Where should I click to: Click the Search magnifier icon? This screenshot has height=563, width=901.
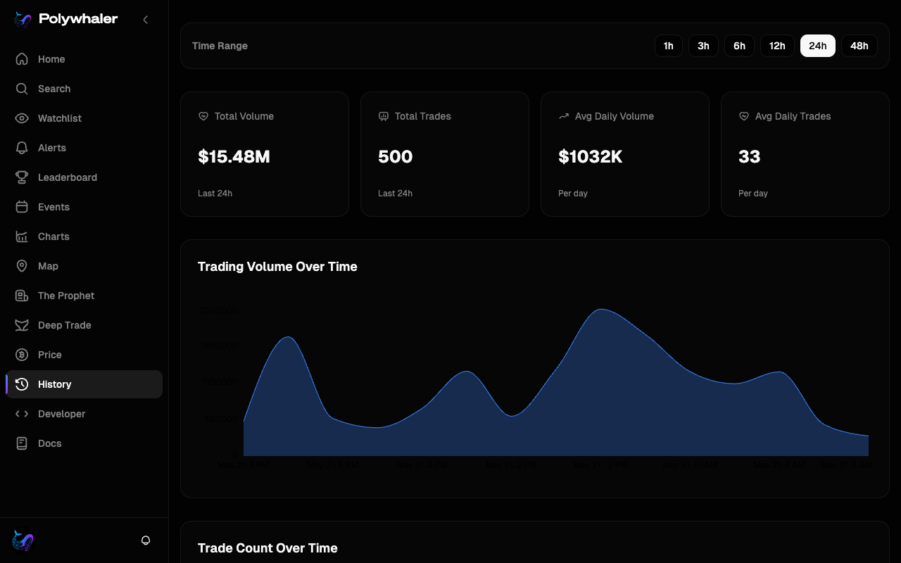coord(22,89)
